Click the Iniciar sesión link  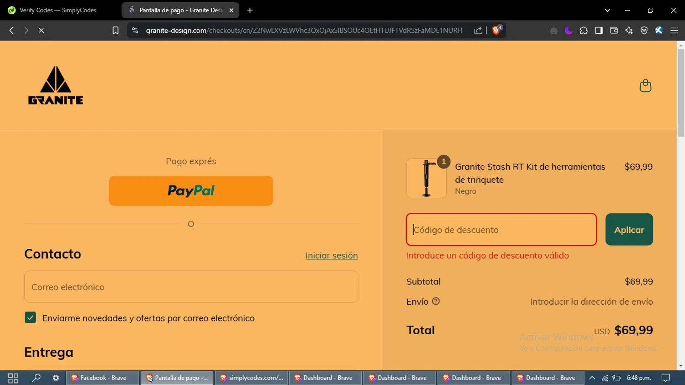332,255
